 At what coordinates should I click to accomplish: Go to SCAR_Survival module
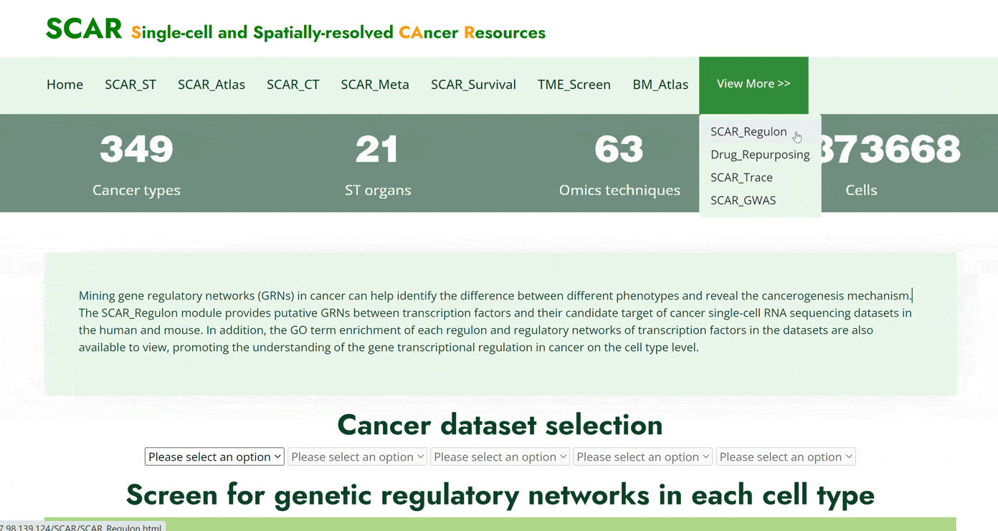click(x=473, y=85)
